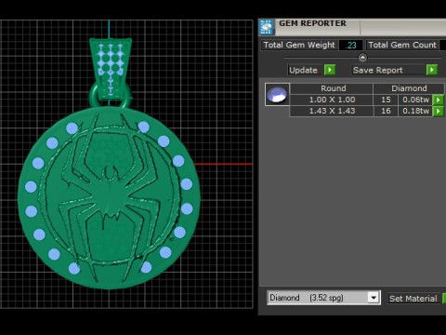This screenshot has width=446, height=335.
Task: Click the Total Gem Weight label
Action: [x=299, y=45]
